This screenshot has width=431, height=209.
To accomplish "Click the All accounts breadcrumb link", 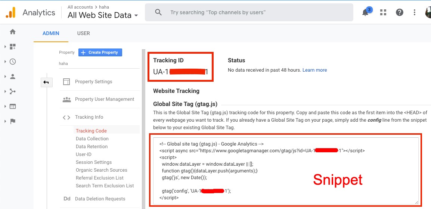I will (80, 7).
